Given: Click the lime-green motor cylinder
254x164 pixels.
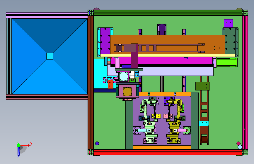Looking at the screenshot, I should pos(227,62).
